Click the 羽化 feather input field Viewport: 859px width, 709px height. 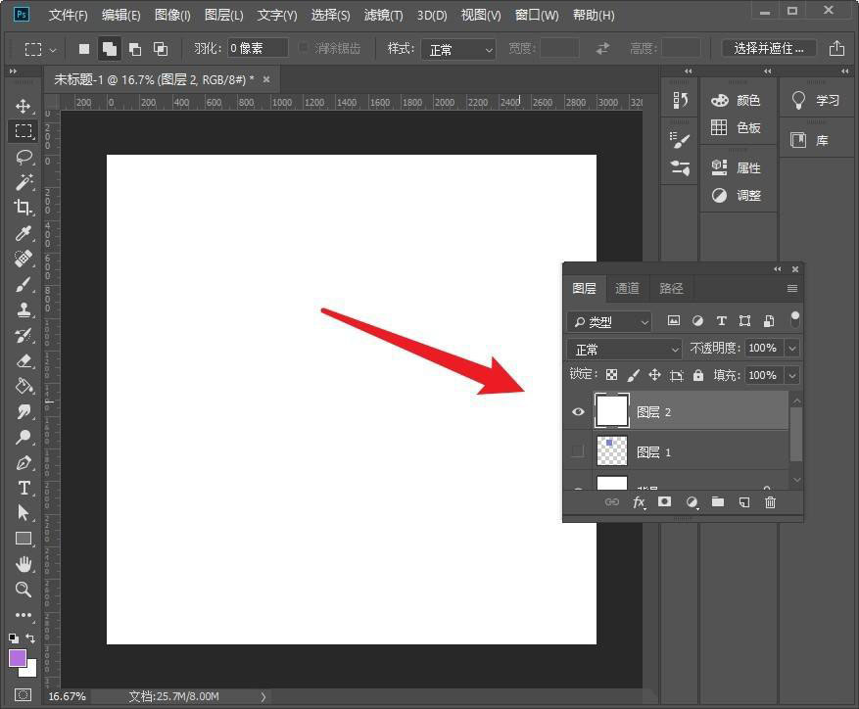click(x=257, y=48)
